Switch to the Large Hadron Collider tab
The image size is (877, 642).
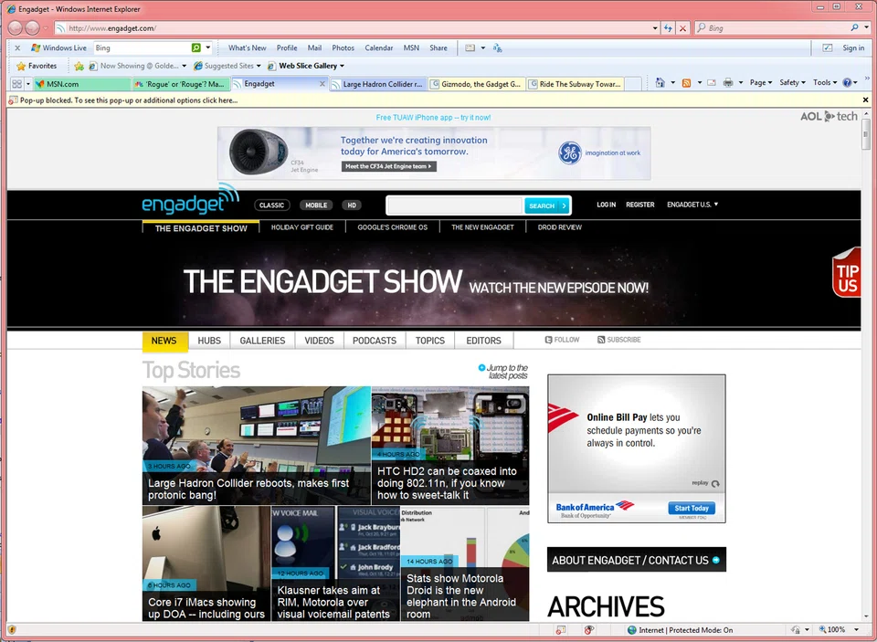[382, 84]
